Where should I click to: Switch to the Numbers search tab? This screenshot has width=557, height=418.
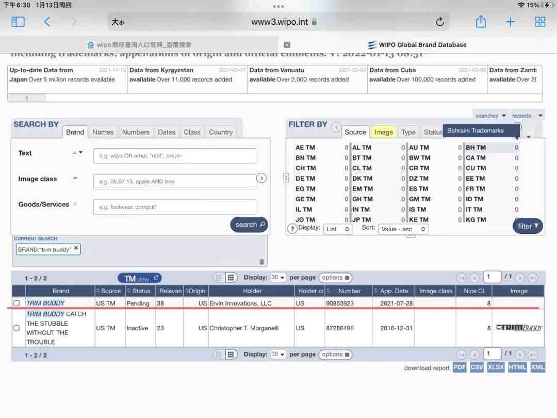[x=136, y=132]
